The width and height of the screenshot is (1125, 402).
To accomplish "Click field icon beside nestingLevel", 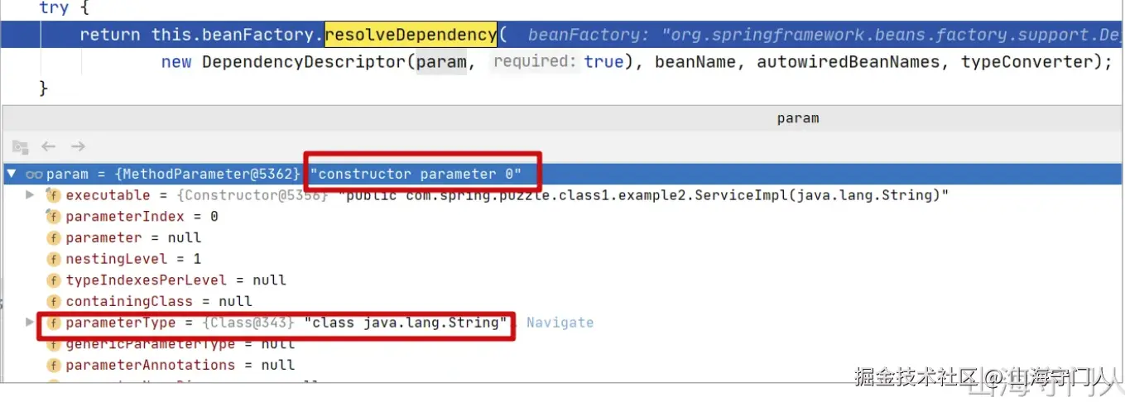I will [x=53, y=259].
